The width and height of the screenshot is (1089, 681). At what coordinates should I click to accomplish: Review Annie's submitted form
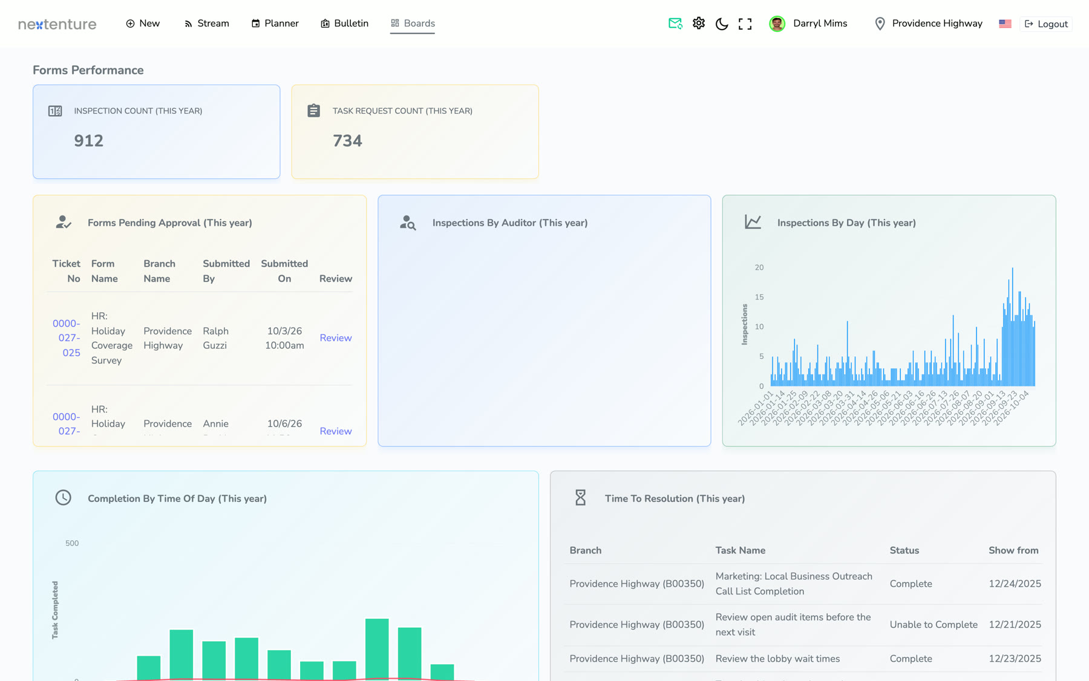(x=336, y=431)
